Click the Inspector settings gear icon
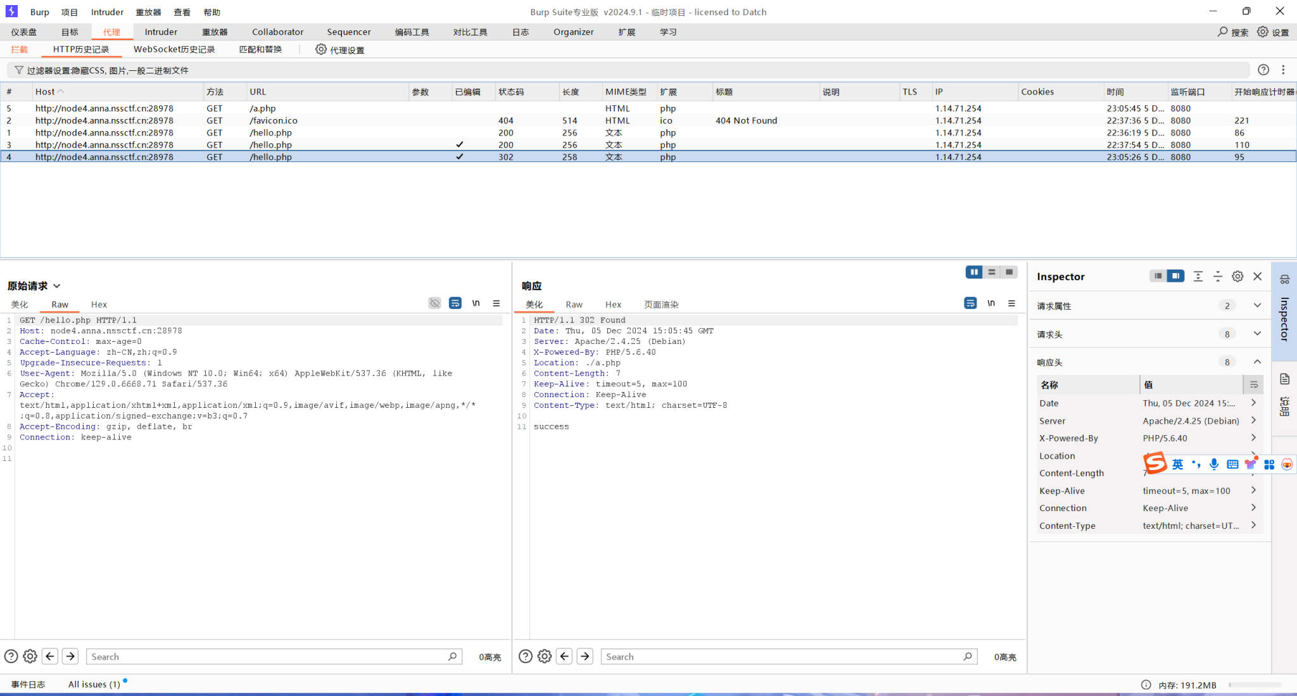 point(1237,276)
